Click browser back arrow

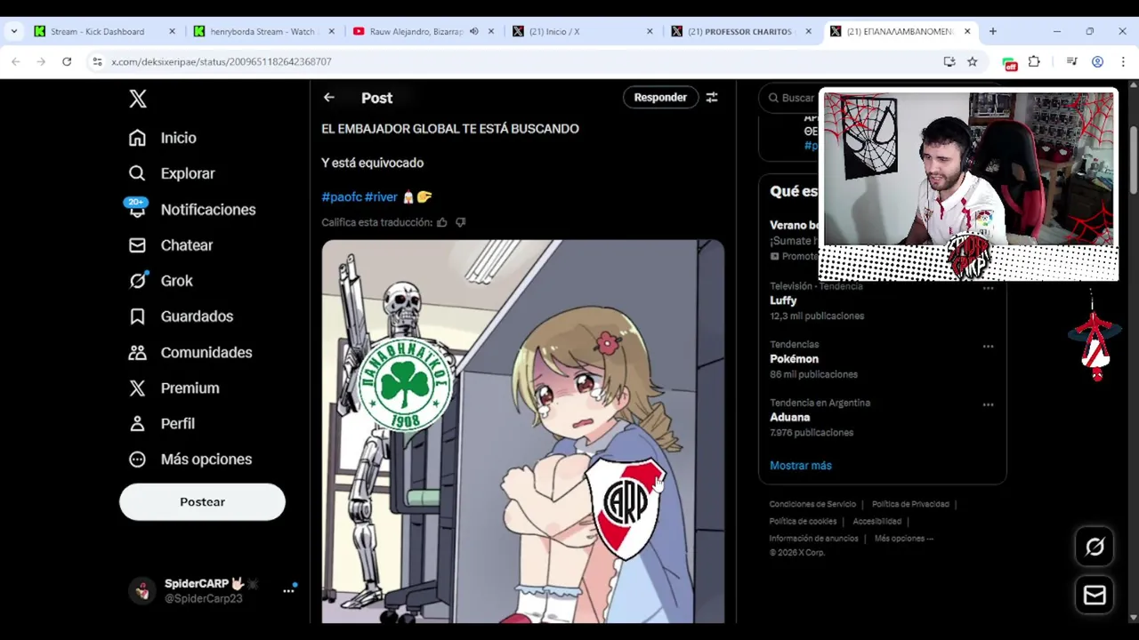(x=15, y=61)
